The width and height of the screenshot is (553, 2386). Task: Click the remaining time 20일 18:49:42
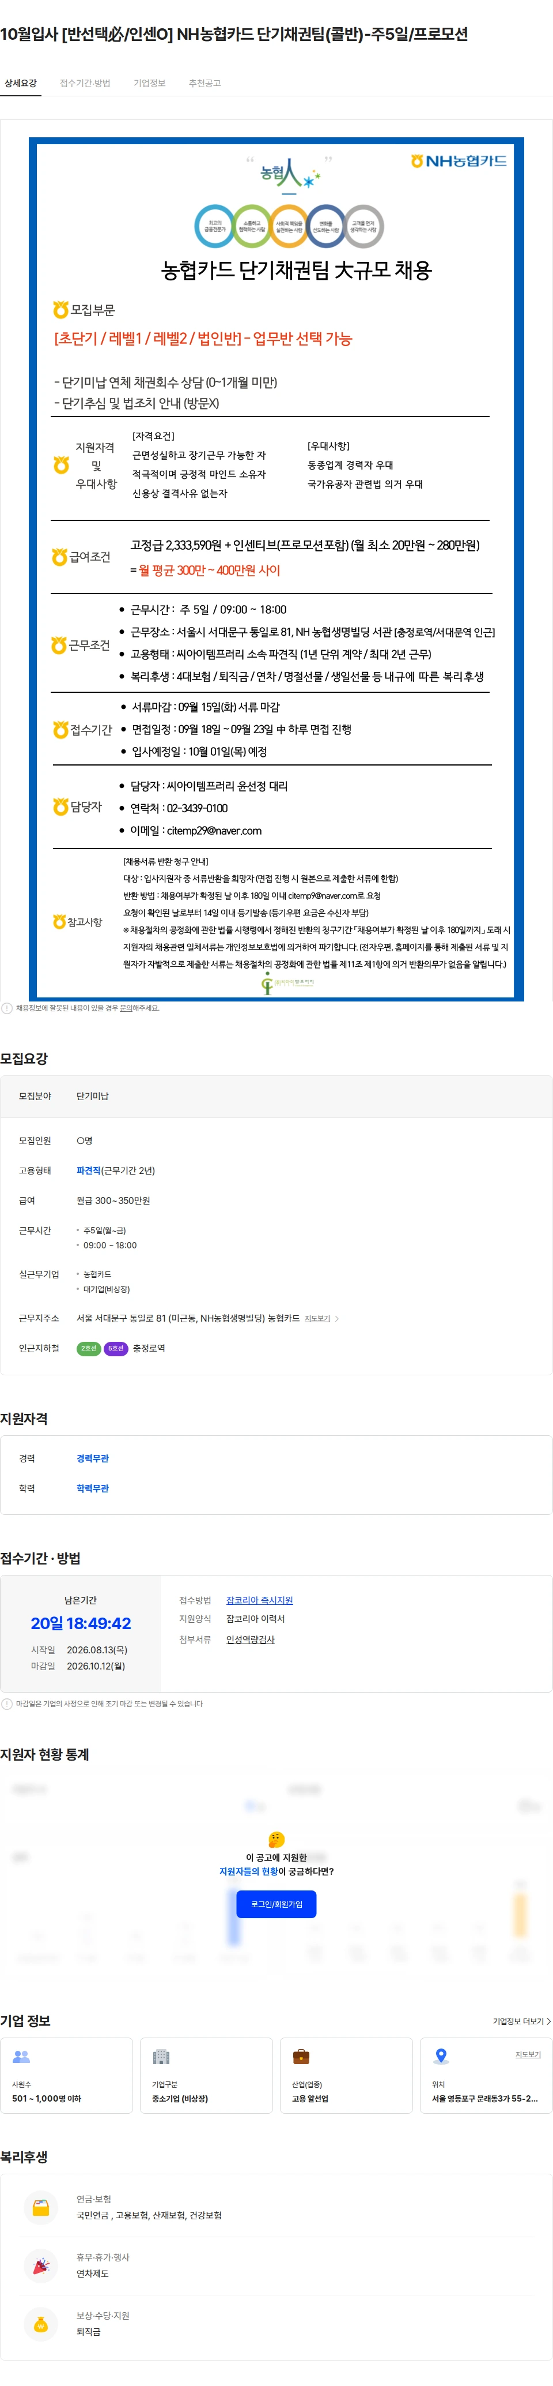click(81, 1624)
